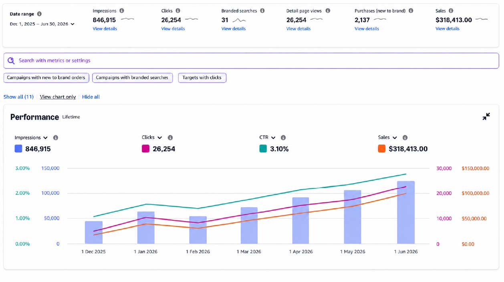This screenshot has height=282, width=504.
Task: Click View chart only link
Action: pos(58,97)
